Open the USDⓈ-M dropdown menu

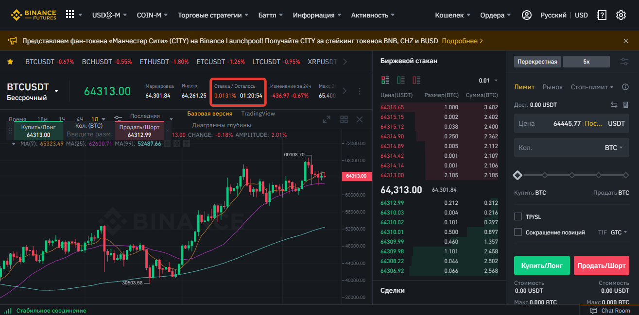[x=109, y=15]
